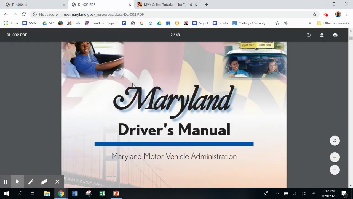Open File Explorer from taskbar
The height and width of the screenshot is (199, 353).
47,193
